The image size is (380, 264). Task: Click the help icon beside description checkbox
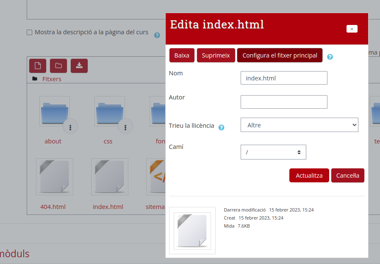[157, 35]
